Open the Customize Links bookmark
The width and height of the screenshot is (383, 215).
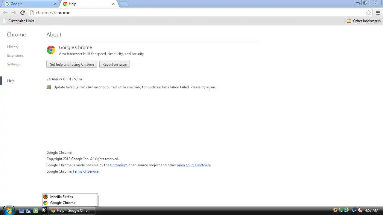(x=18, y=21)
